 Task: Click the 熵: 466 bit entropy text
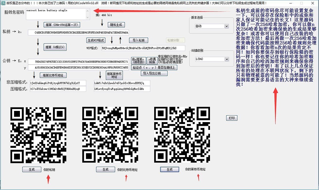[x=104, y=15]
